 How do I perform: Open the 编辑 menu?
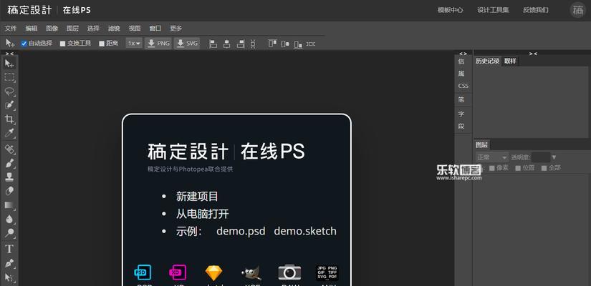32,28
